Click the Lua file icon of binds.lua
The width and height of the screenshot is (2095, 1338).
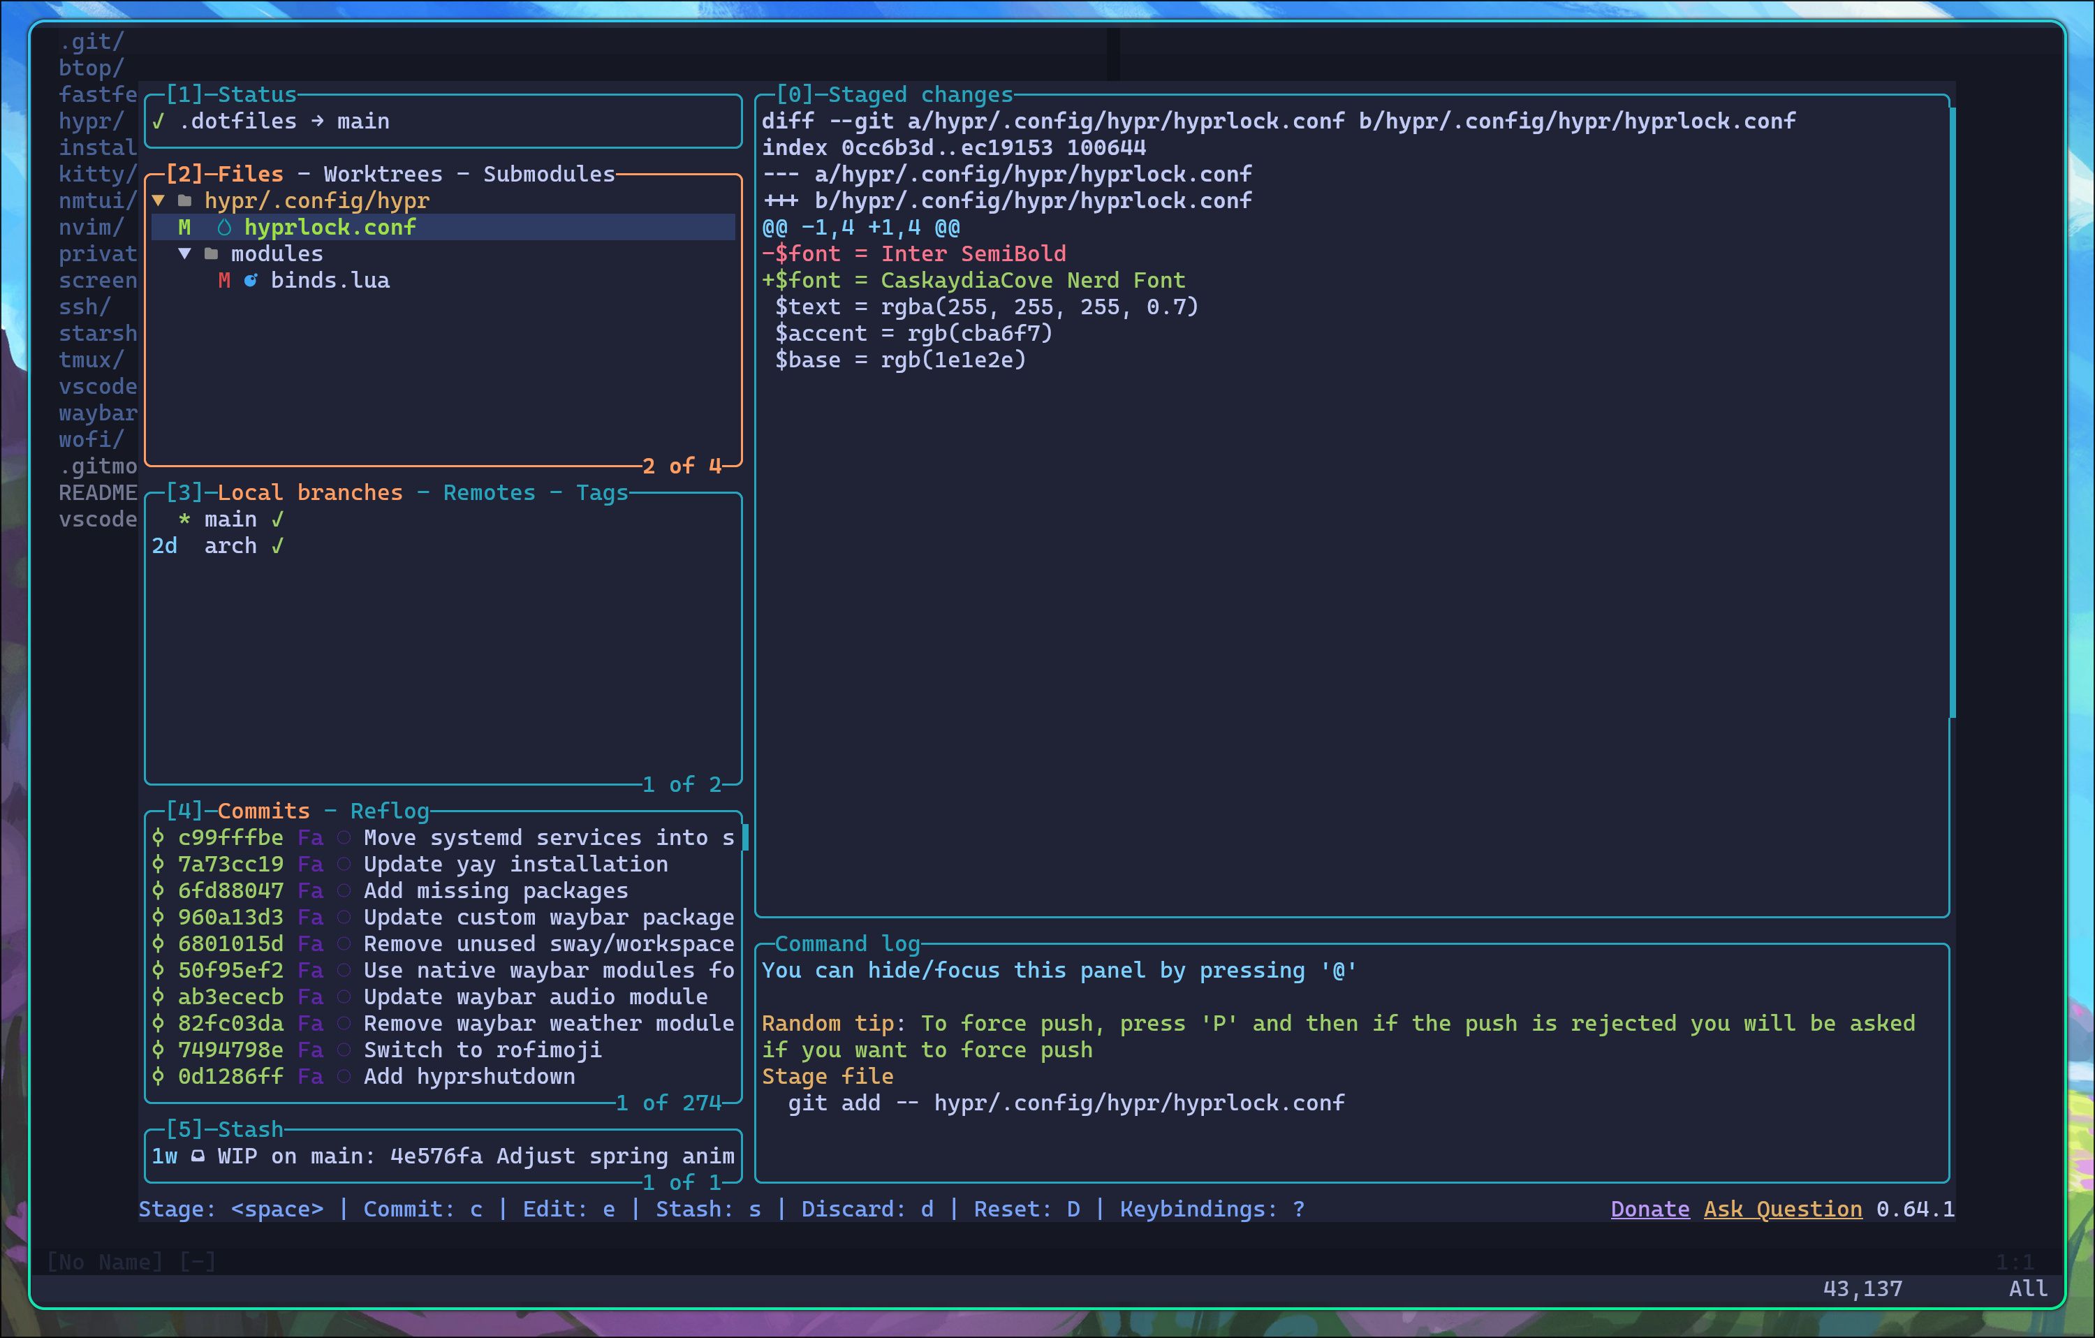(x=251, y=281)
